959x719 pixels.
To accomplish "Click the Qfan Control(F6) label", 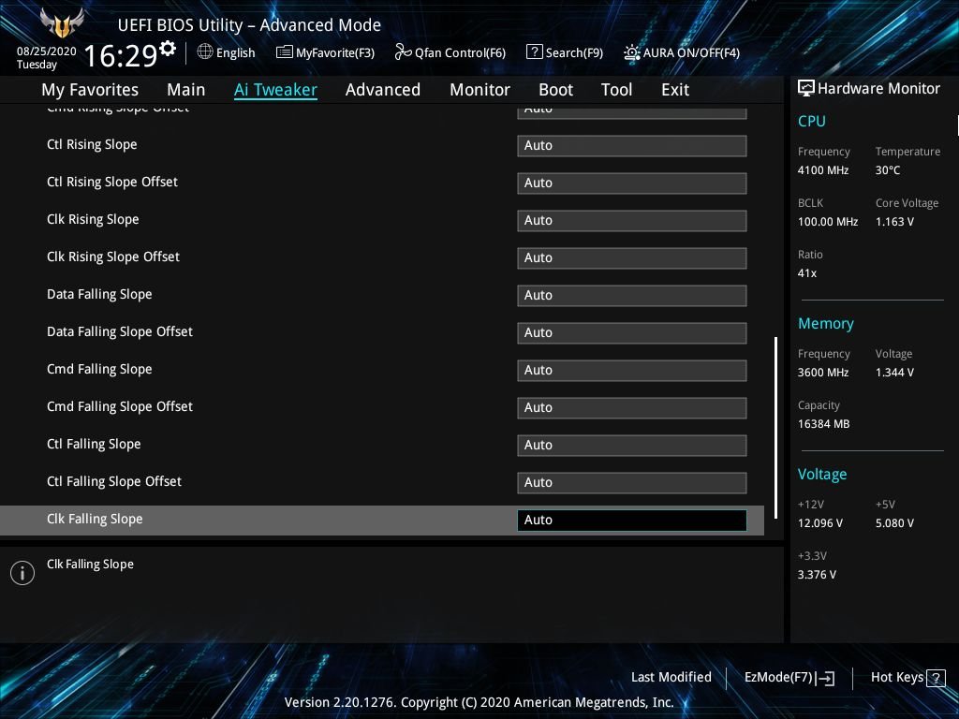I will pos(460,53).
